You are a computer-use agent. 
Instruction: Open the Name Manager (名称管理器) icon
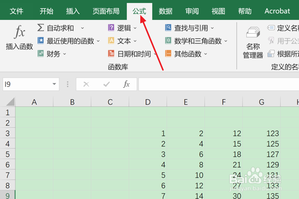(x=253, y=32)
